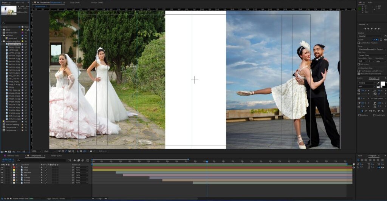Open Parent dropdown for layer foto1

pos(82,167)
